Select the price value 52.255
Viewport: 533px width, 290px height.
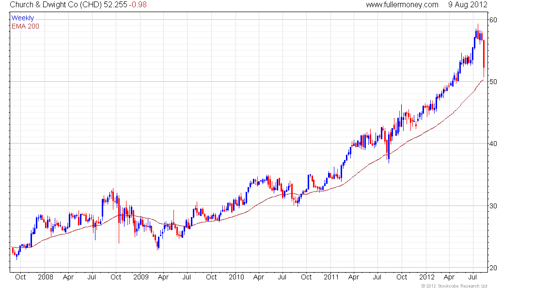coord(116,5)
